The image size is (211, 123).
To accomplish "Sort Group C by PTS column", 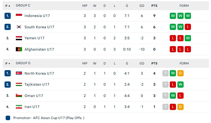I will [x=154, y=6].
